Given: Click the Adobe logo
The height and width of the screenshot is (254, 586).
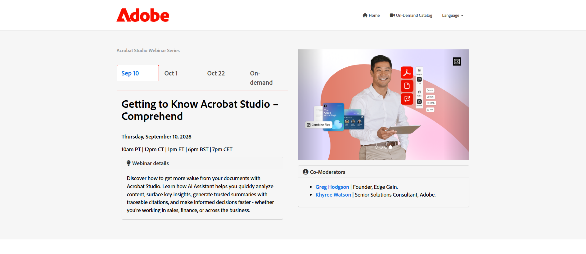Looking at the screenshot, I should [143, 15].
